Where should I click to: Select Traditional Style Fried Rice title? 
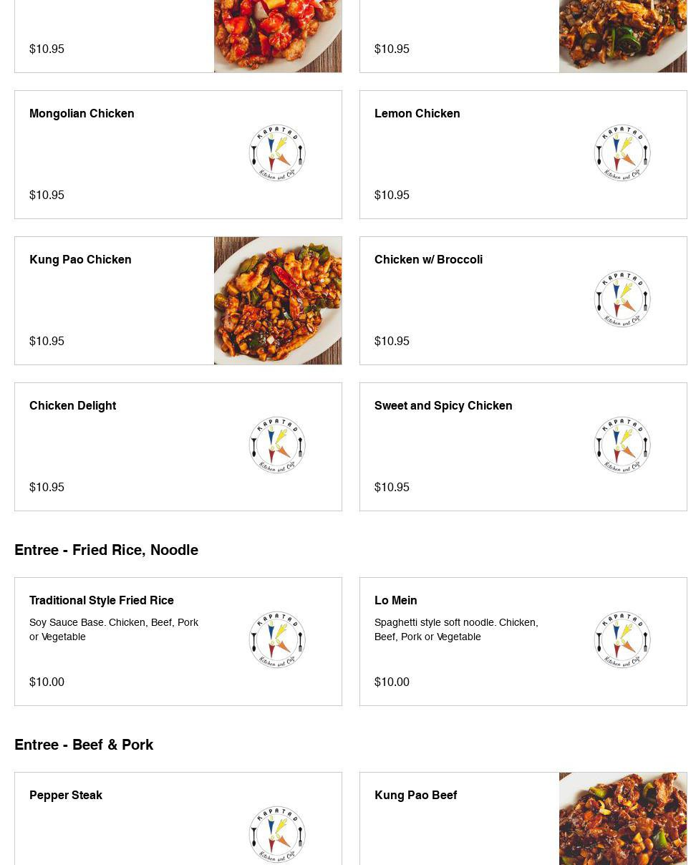(102, 600)
